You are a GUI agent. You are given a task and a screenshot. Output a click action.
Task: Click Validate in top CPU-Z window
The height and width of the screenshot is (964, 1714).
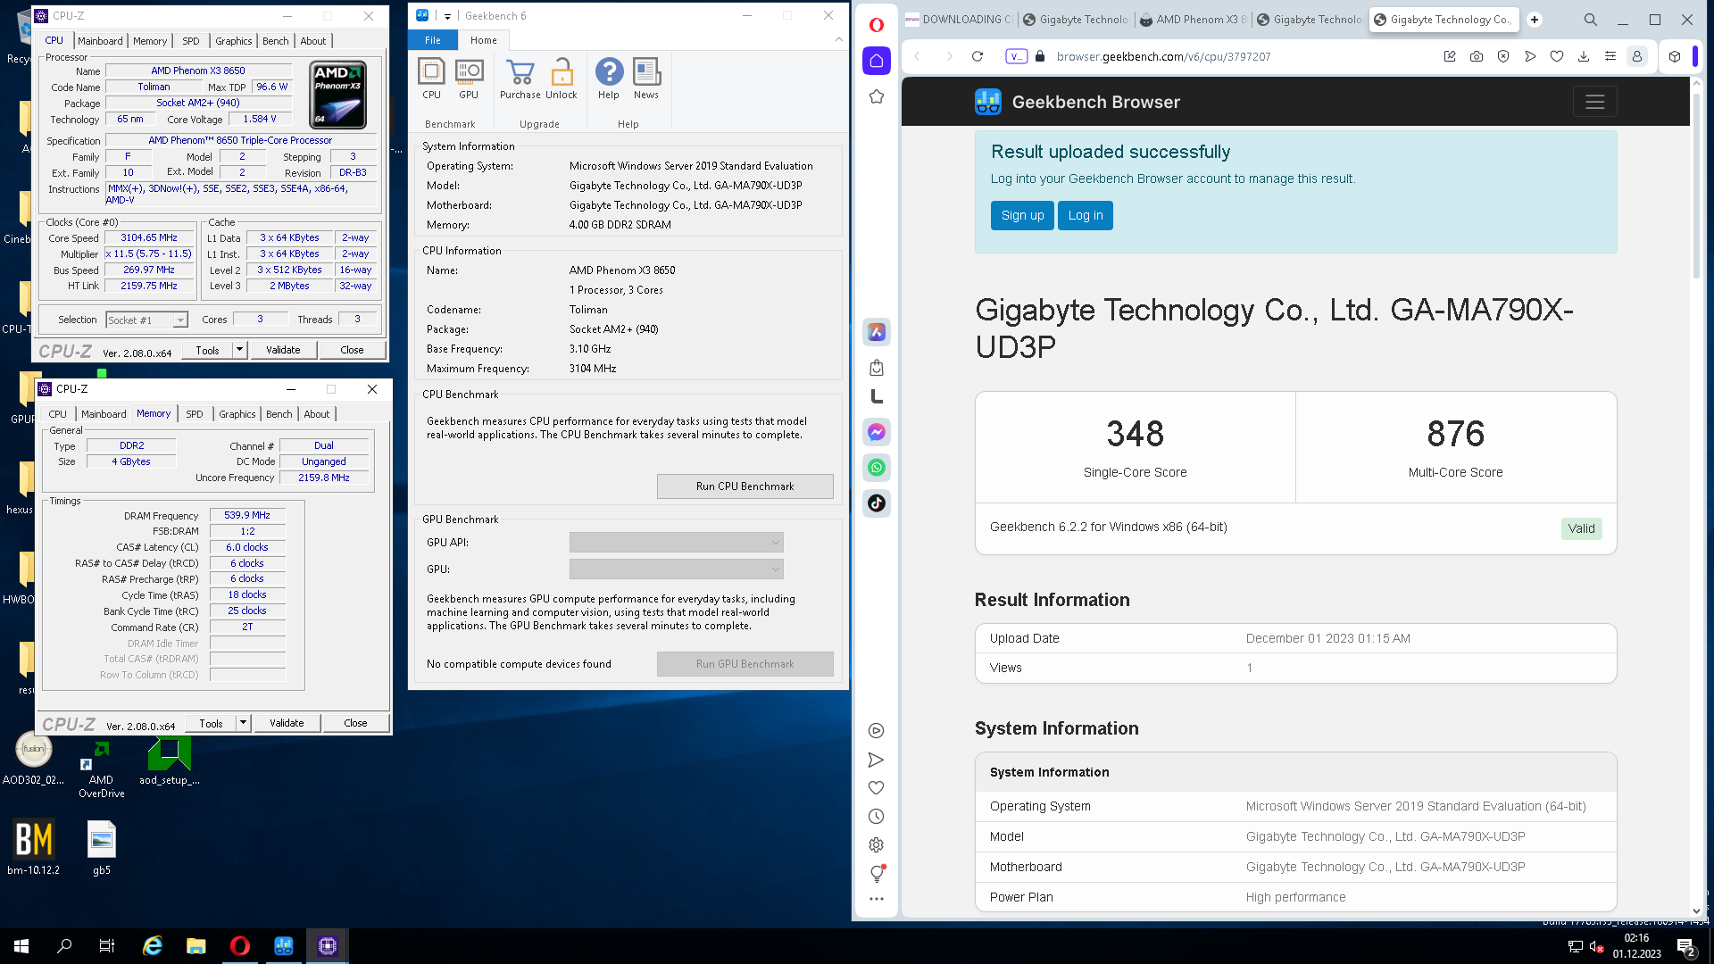pyautogui.click(x=283, y=350)
